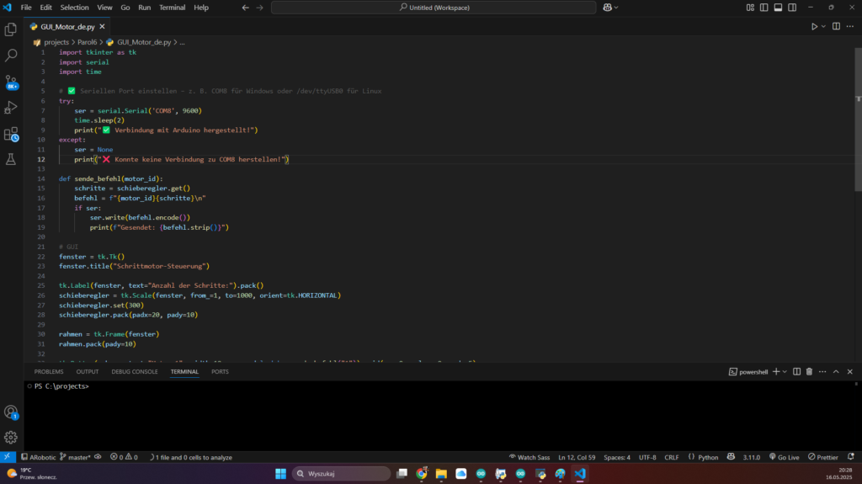Switch to the PROBLEMS panel tab

(49, 372)
